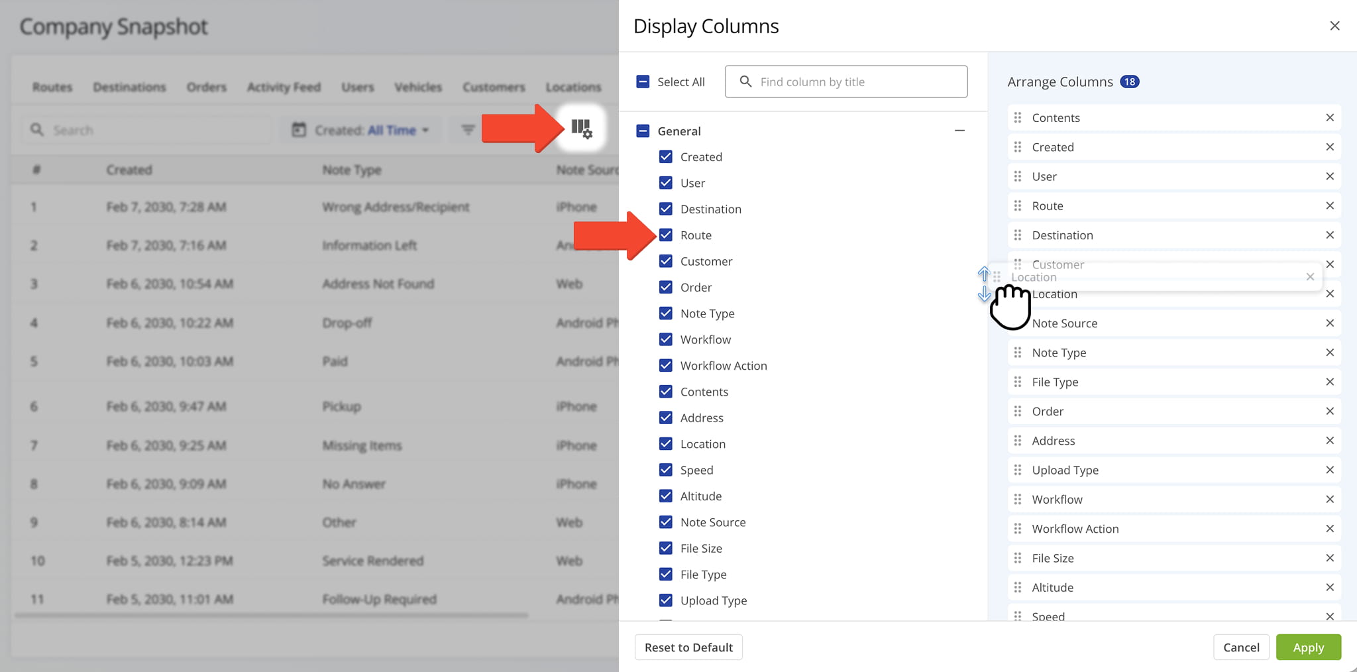Collapse the General section
Viewport: 1357px width, 672px height.
tap(959, 131)
